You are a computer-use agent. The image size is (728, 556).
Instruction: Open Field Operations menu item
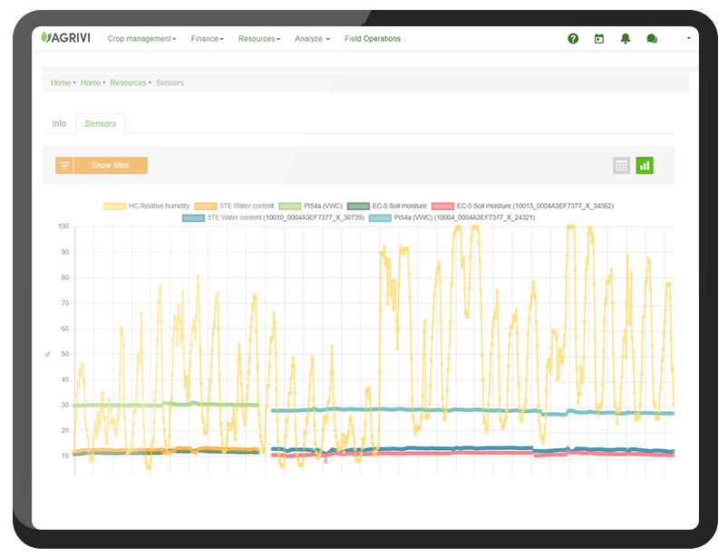pyautogui.click(x=373, y=39)
